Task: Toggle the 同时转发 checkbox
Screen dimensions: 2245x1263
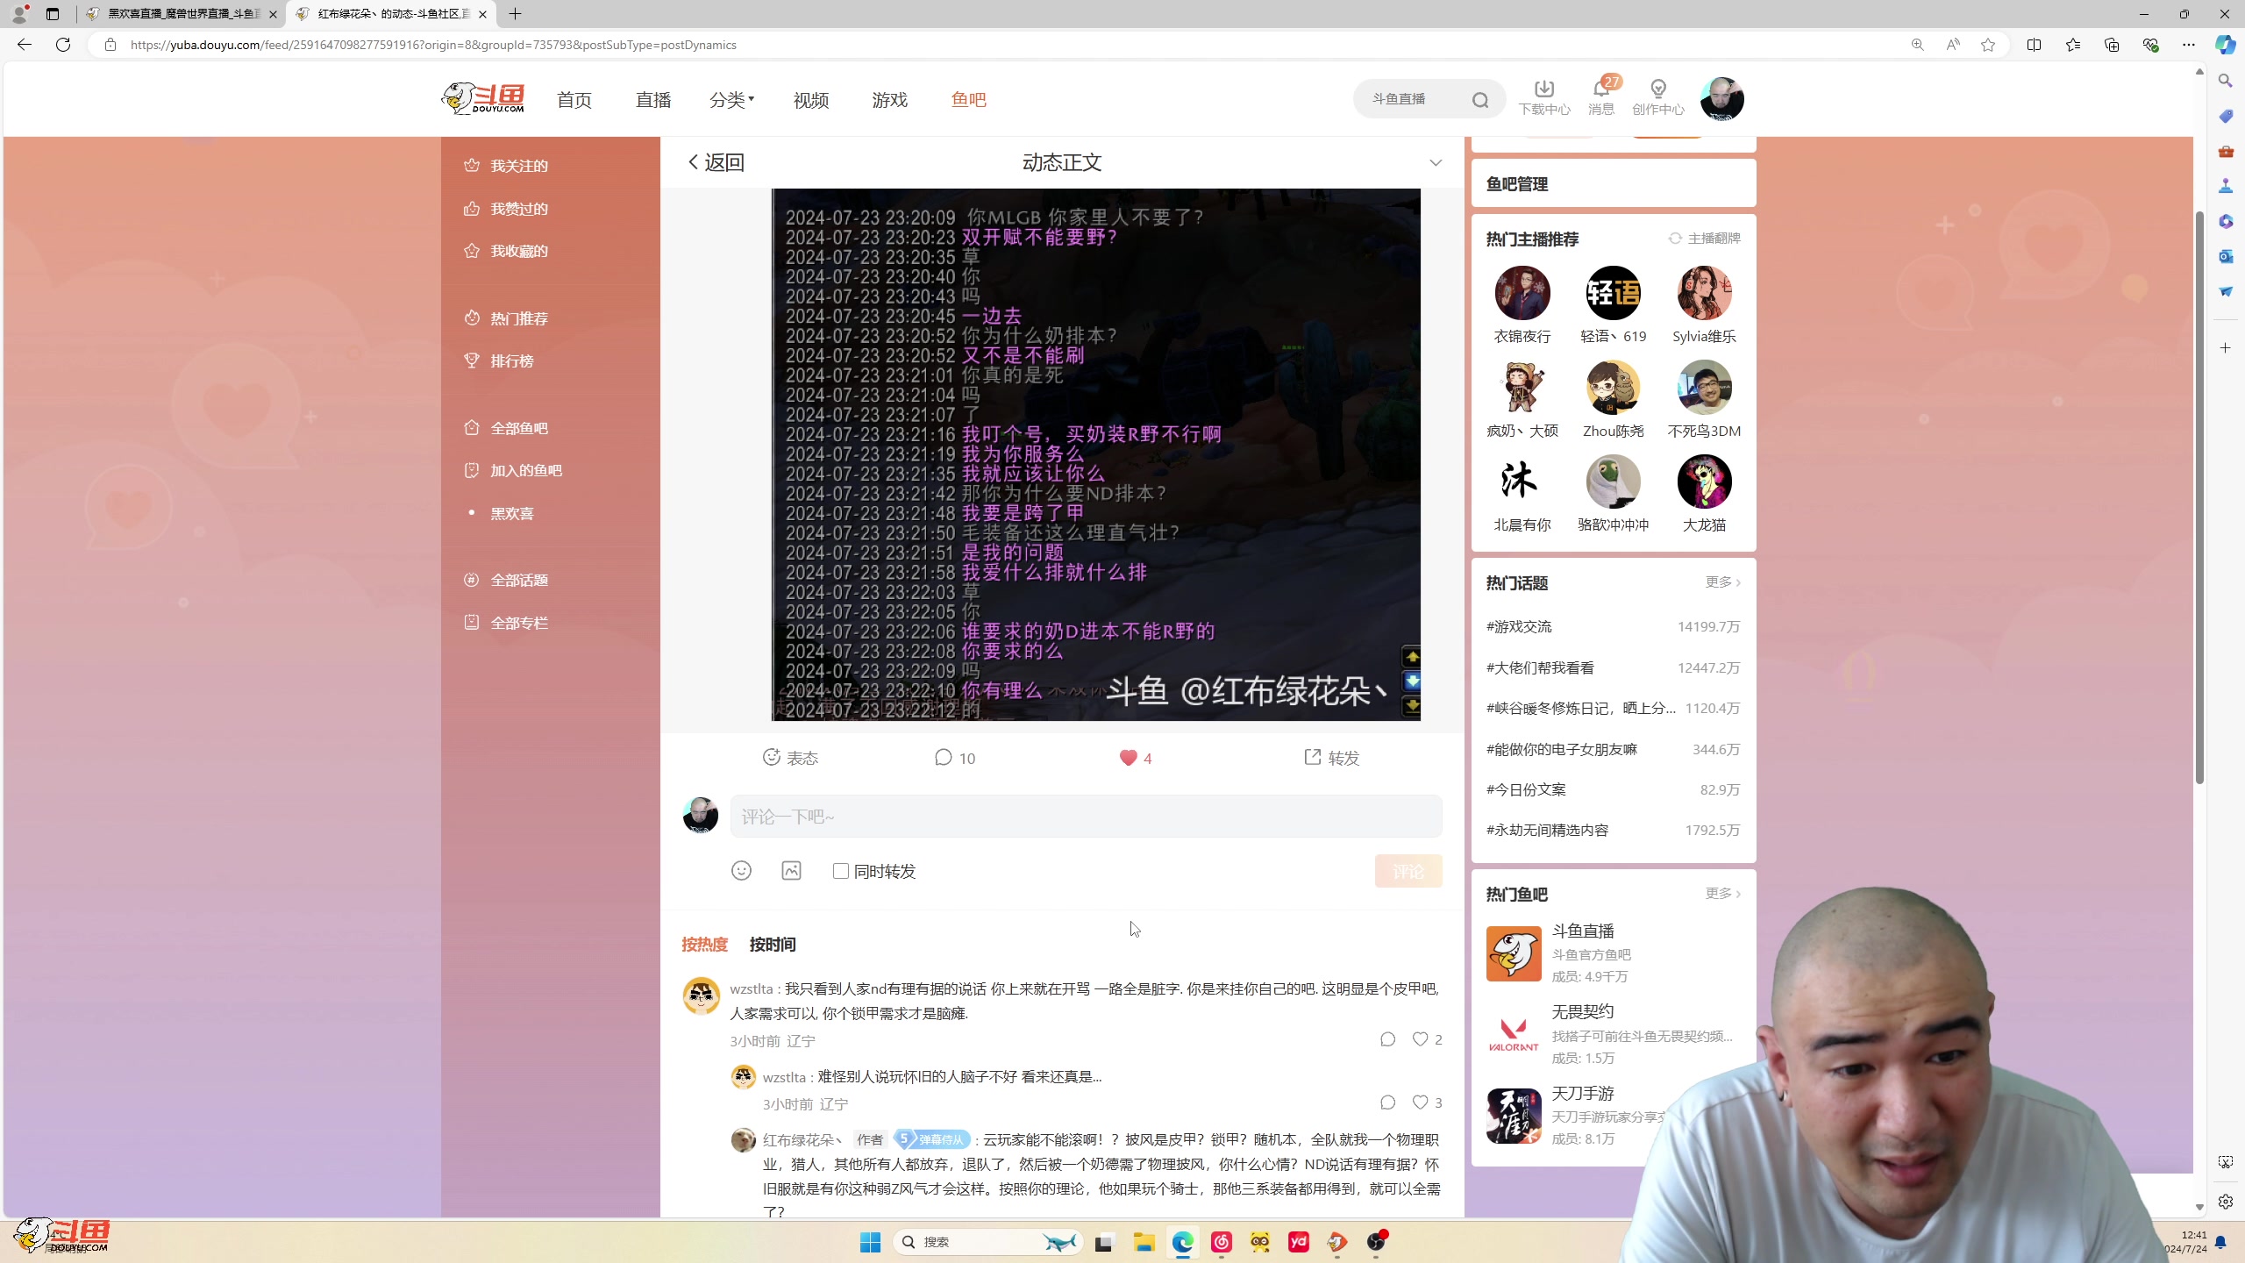Action: (841, 871)
